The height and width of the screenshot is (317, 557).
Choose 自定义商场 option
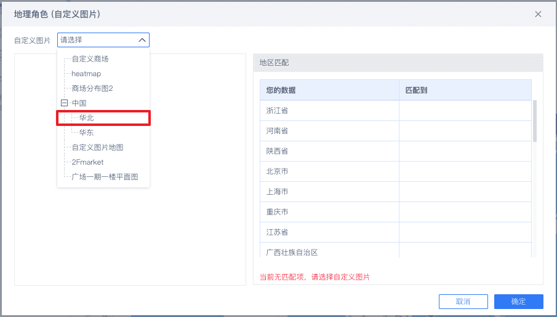pyautogui.click(x=90, y=59)
